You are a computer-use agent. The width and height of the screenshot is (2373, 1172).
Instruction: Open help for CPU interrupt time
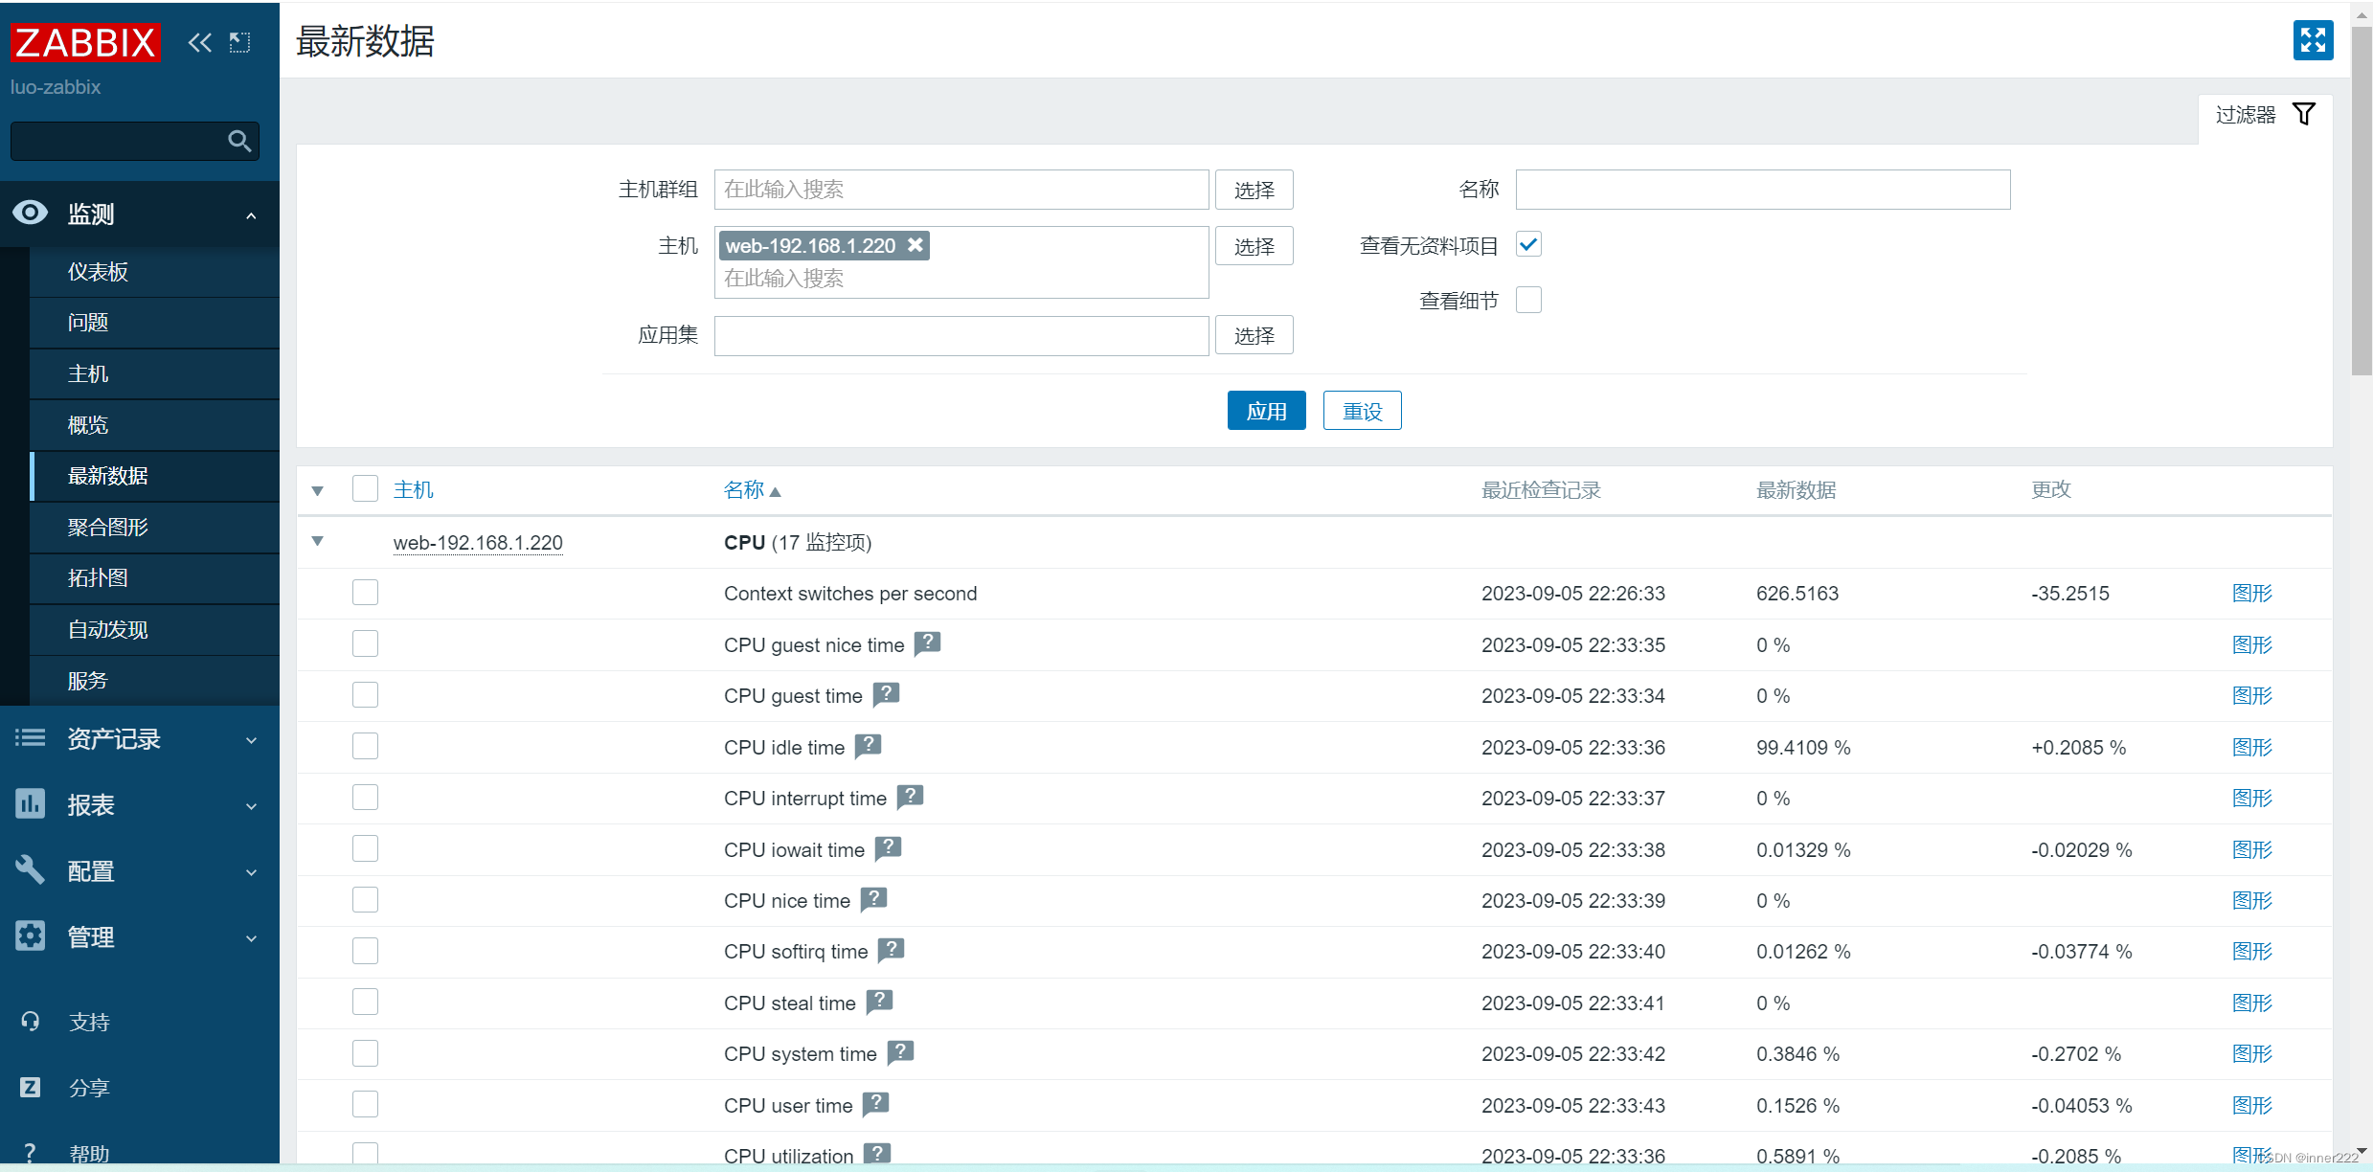(x=910, y=797)
